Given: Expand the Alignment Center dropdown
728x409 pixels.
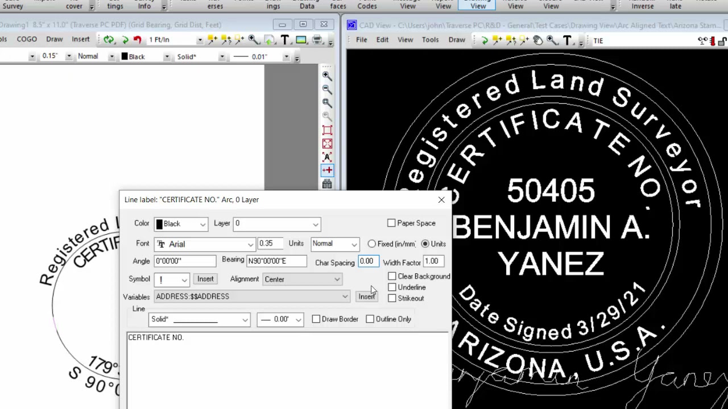Looking at the screenshot, I should [x=302, y=279].
